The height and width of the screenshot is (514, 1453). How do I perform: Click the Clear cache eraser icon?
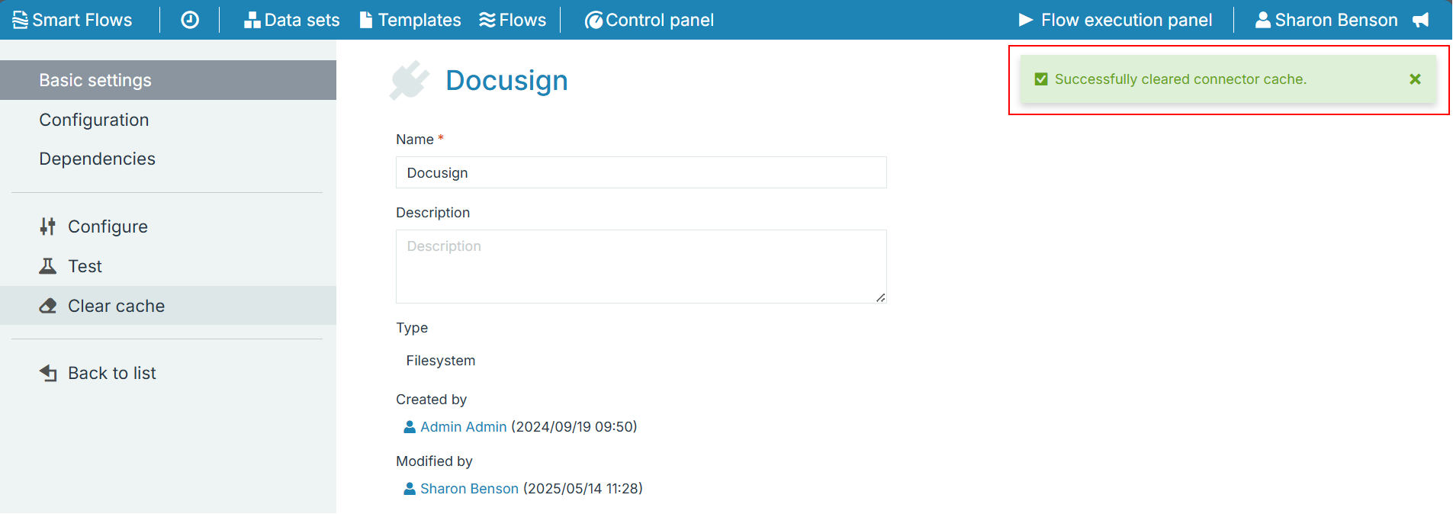pyautogui.click(x=48, y=306)
